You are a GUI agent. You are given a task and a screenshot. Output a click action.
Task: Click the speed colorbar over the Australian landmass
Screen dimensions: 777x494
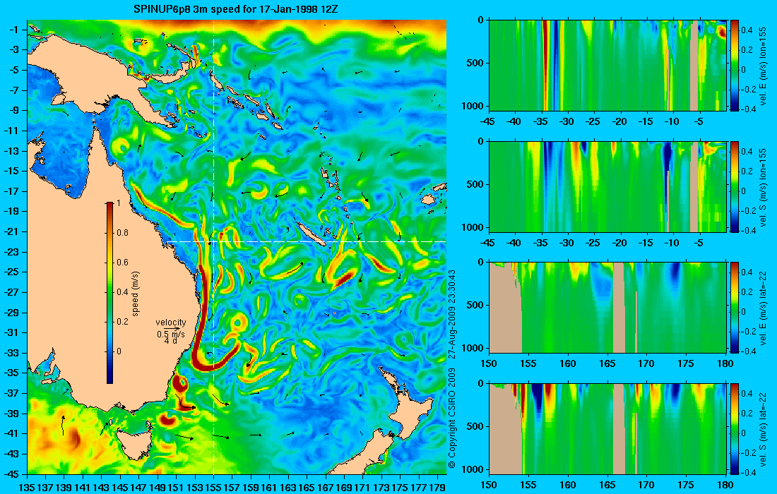point(109,293)
